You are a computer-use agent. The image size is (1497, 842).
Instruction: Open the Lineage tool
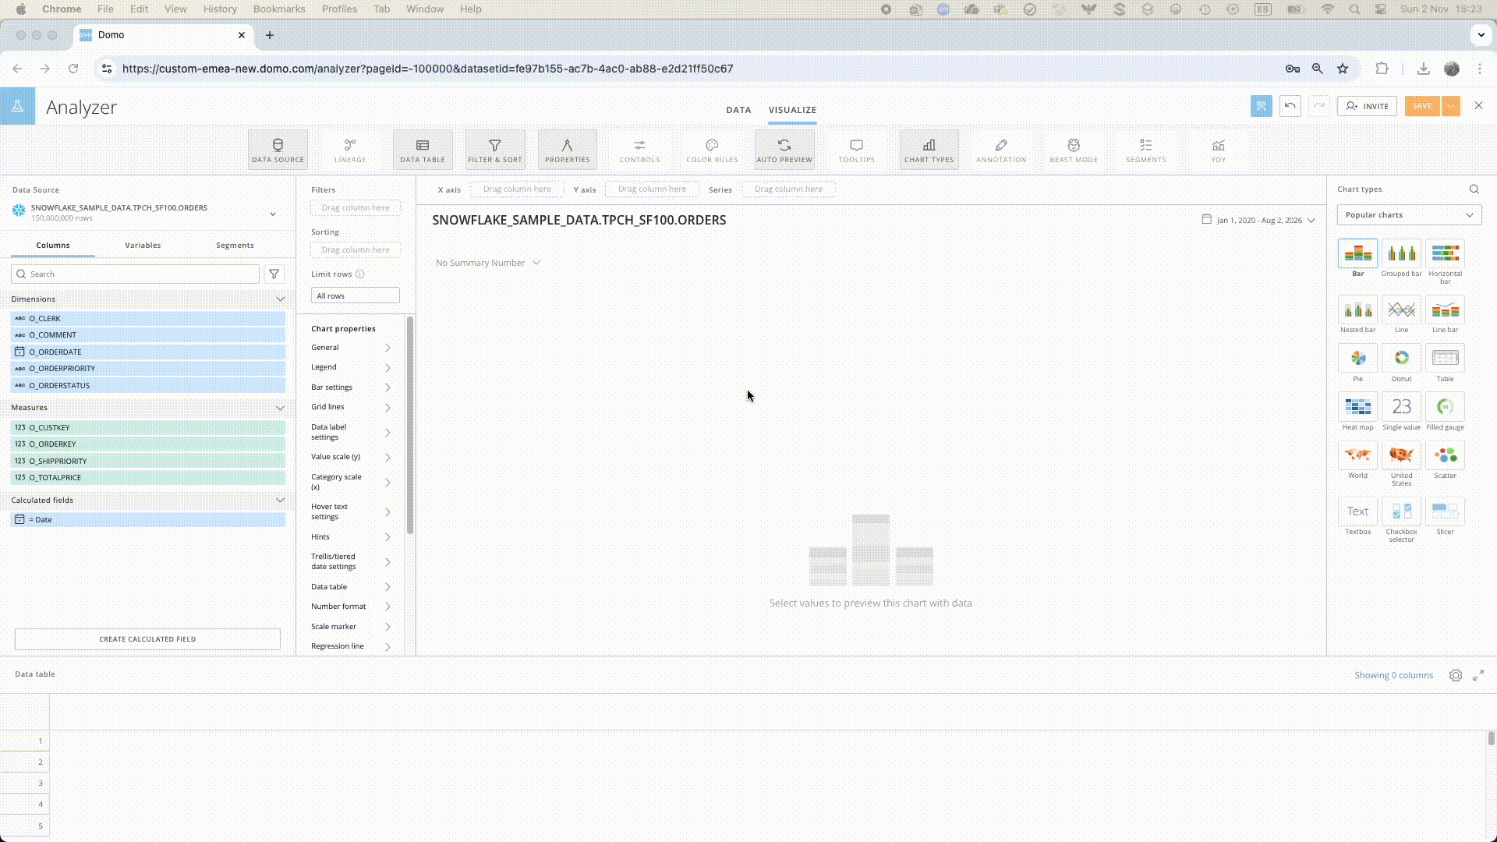click(350, 150)
